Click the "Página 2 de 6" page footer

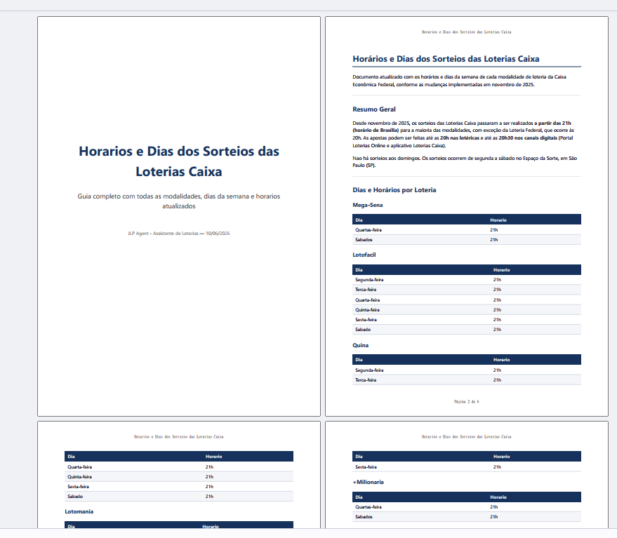pos(467,401)
